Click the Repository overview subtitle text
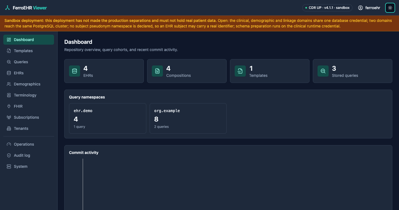Viewport: 399px width, 210px height. point(121,50)
